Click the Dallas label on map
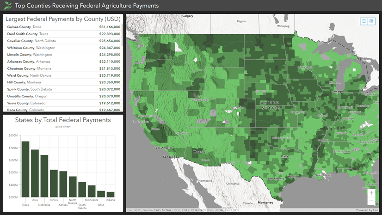 click(x=285, y=156)
